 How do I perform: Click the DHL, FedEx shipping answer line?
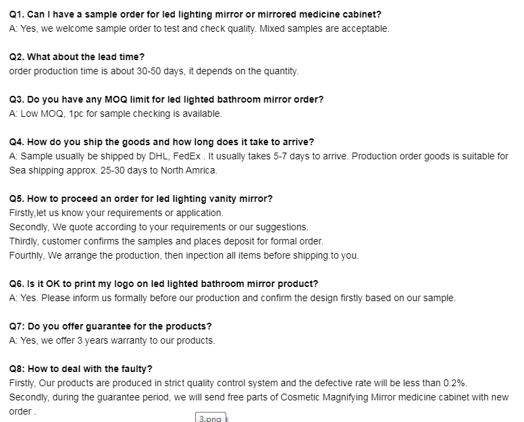pos(259,157)
